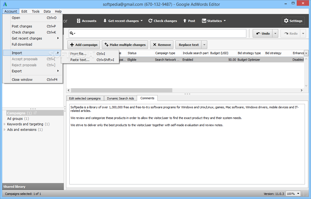
Task: Sort by Campaign type column header
Action: tap(168, 53)
